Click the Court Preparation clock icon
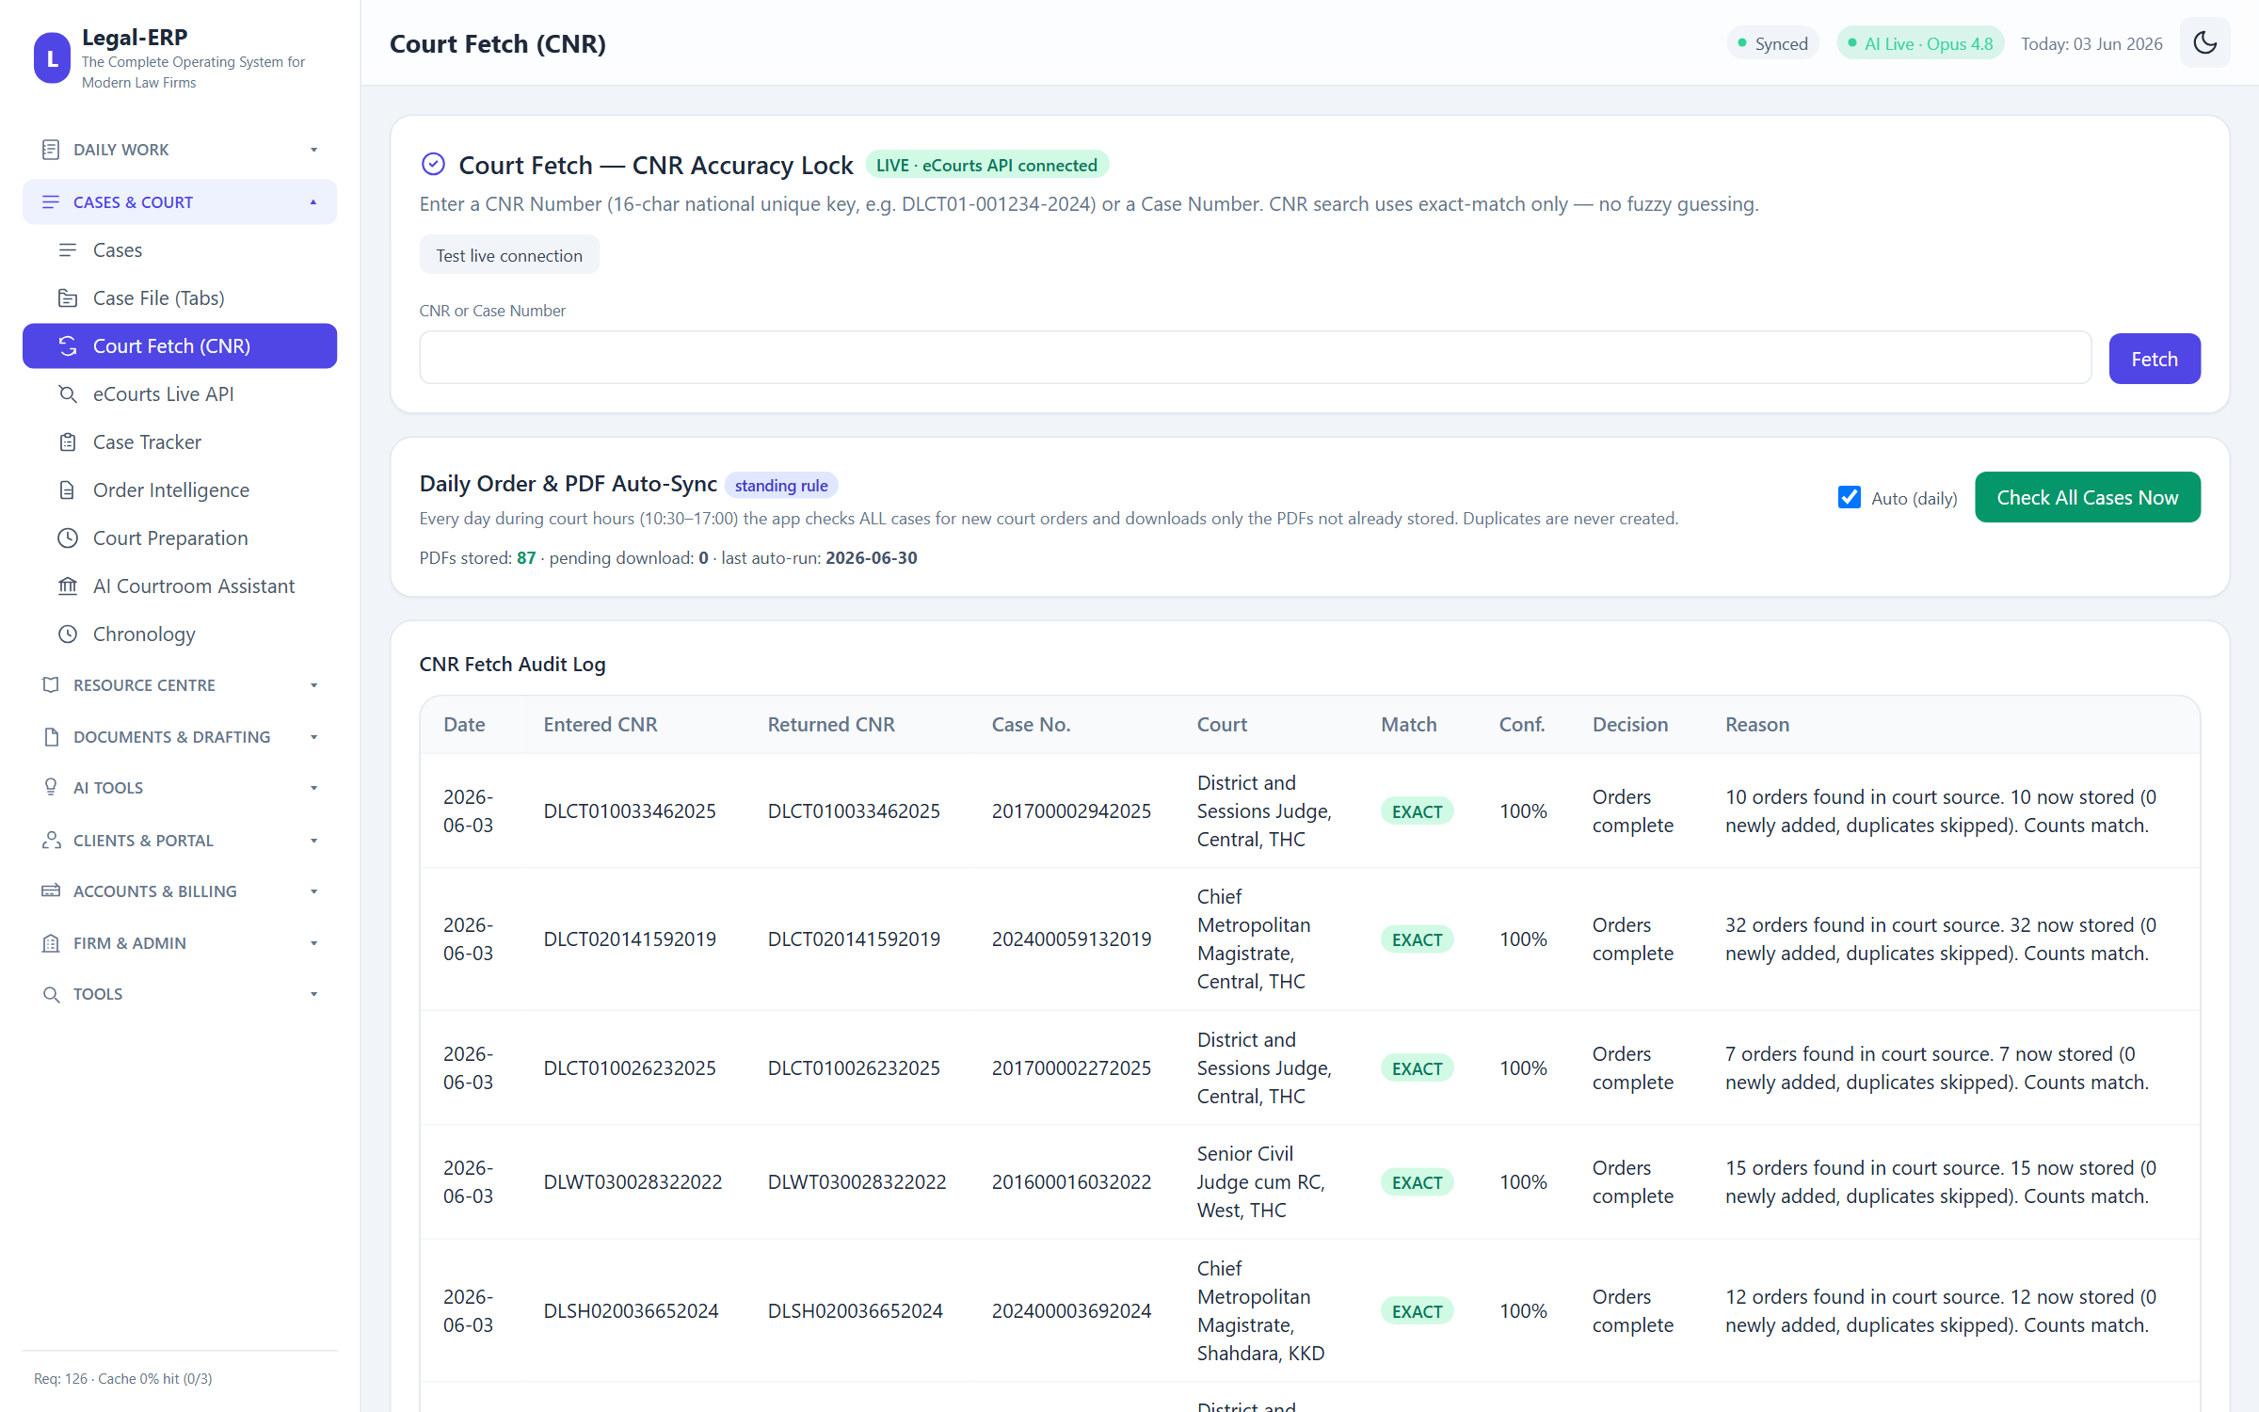 click(68, 538)
